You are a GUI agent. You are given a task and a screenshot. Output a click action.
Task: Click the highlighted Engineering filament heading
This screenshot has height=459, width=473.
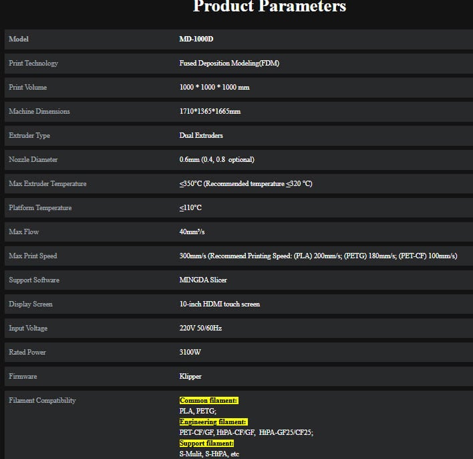pos(213,422)
